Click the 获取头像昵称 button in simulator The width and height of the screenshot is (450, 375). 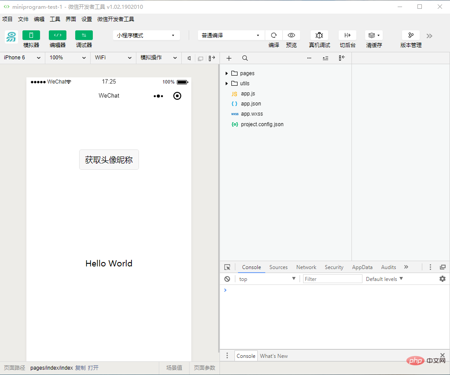coord(109,160)
